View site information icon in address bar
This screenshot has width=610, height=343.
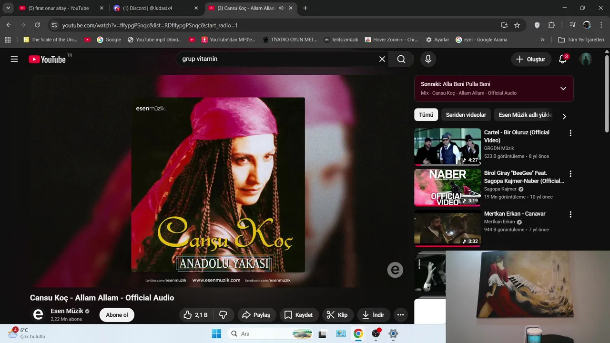tap(54, 25)
